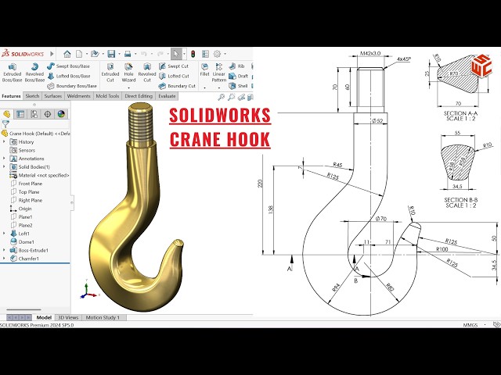Open File Properties list icon
This screenshot has width=501, height=375.
click(x=205, y=54)
